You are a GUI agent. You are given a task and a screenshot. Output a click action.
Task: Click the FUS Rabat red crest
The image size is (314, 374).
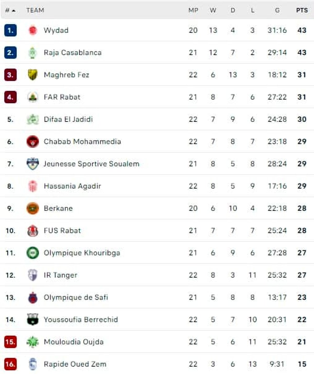coord(33,231)
